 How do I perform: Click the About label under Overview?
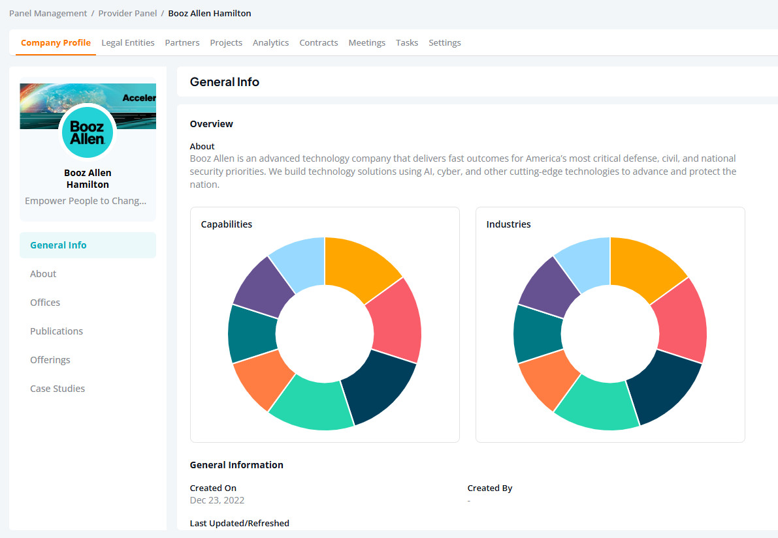point(202,146)
